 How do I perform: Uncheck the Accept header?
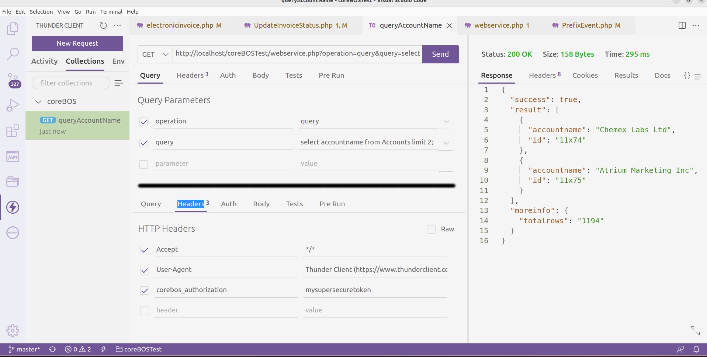pyautogui.click(x=145, y=250)
